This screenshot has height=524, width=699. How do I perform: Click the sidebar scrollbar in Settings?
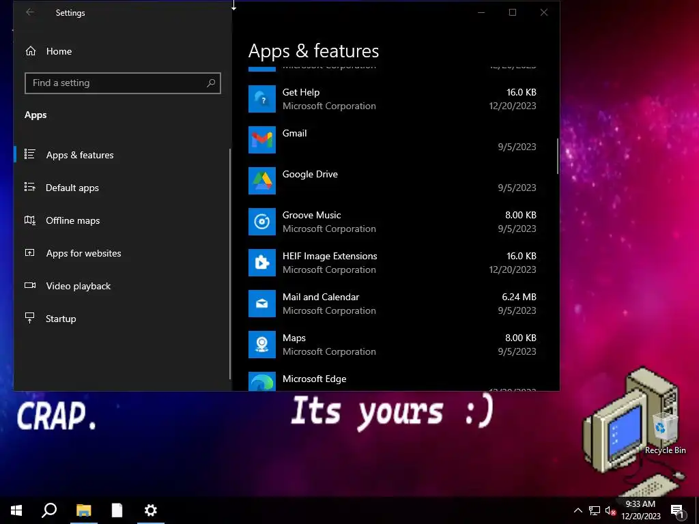(230, 264)
